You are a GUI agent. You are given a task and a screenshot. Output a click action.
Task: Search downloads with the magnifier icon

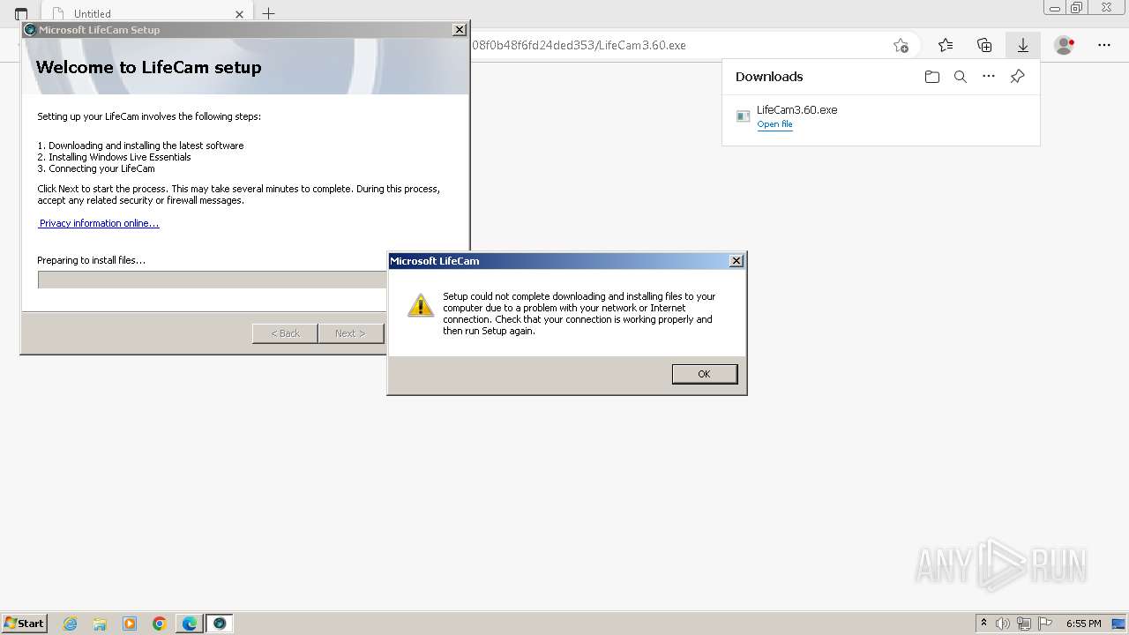pyautogui.click(x=961, y=77)
